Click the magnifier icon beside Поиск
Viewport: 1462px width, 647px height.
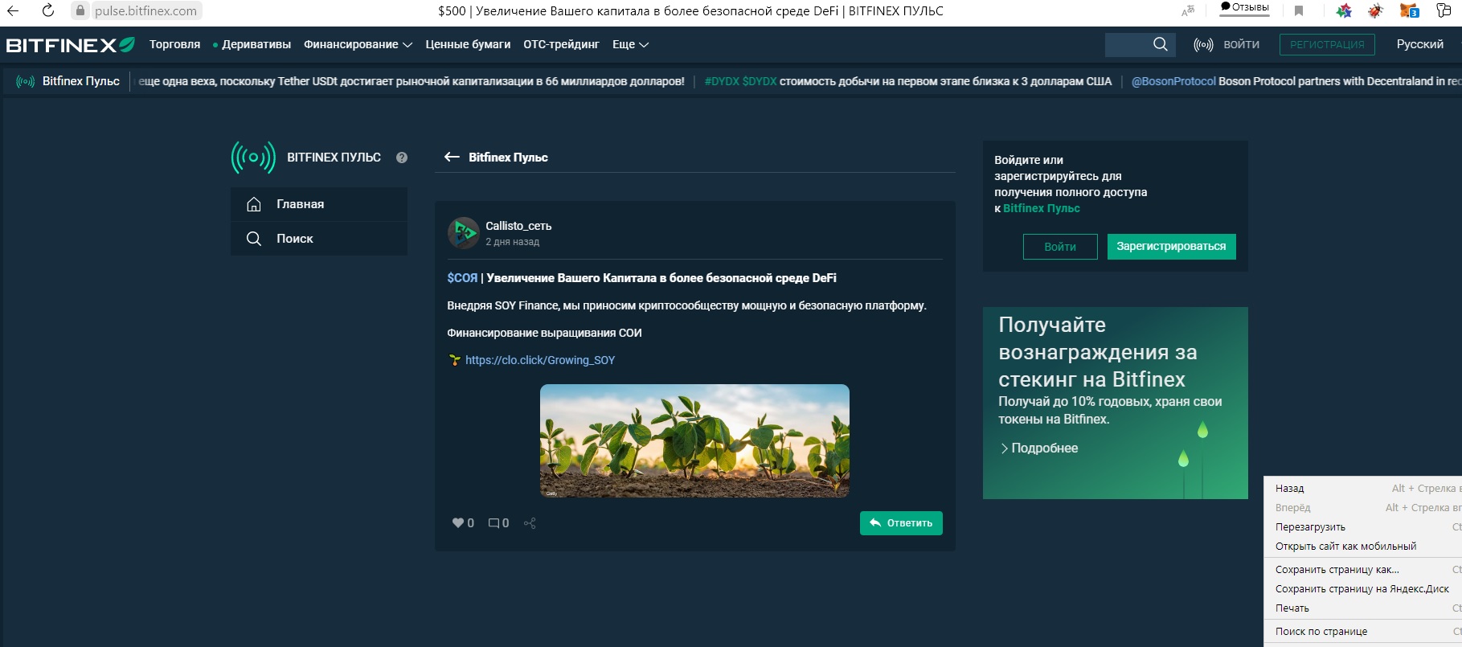[x=254, y=239]
